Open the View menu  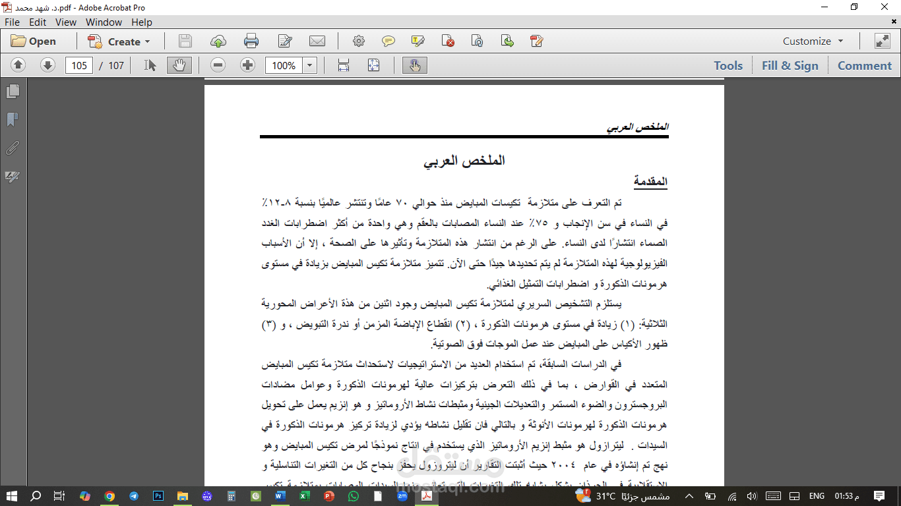pyautogui.click(x=66, y=22)
